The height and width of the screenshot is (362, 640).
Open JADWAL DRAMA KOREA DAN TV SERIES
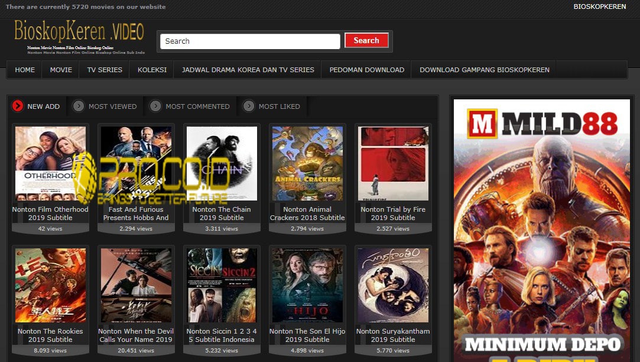click(247, 69)
